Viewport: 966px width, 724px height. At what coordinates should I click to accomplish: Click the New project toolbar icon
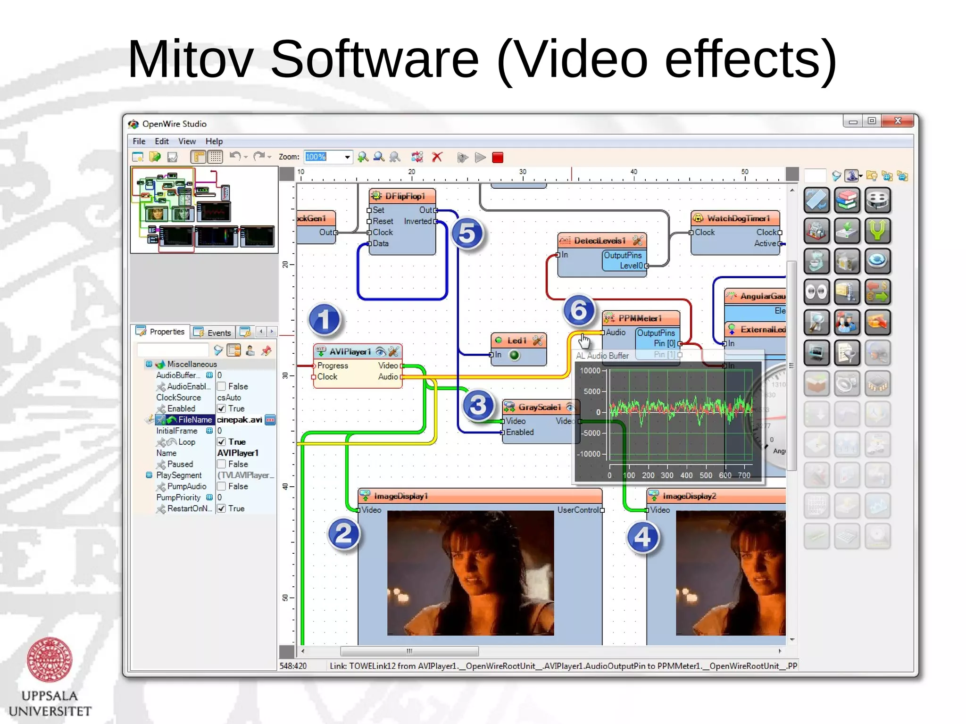[138, 157]
